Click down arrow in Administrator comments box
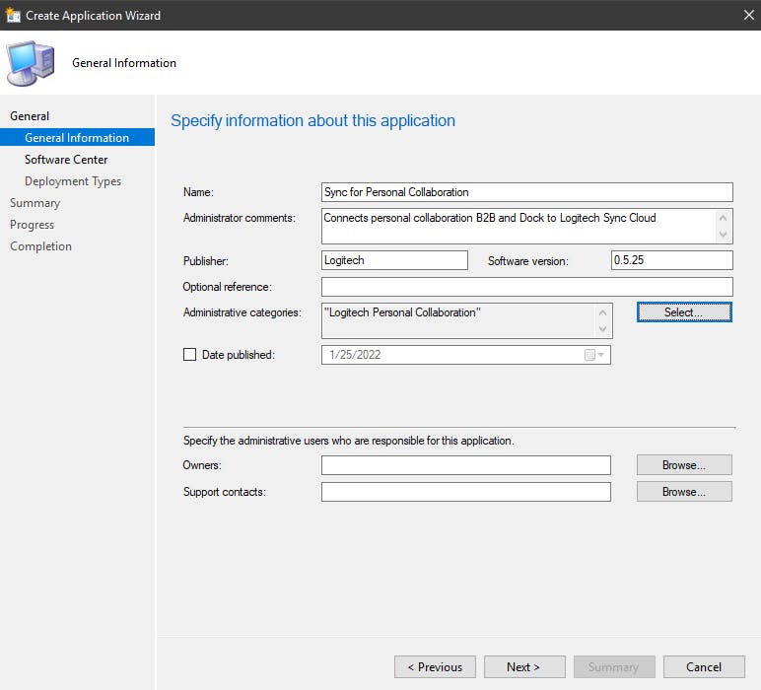 coord(723,235)
